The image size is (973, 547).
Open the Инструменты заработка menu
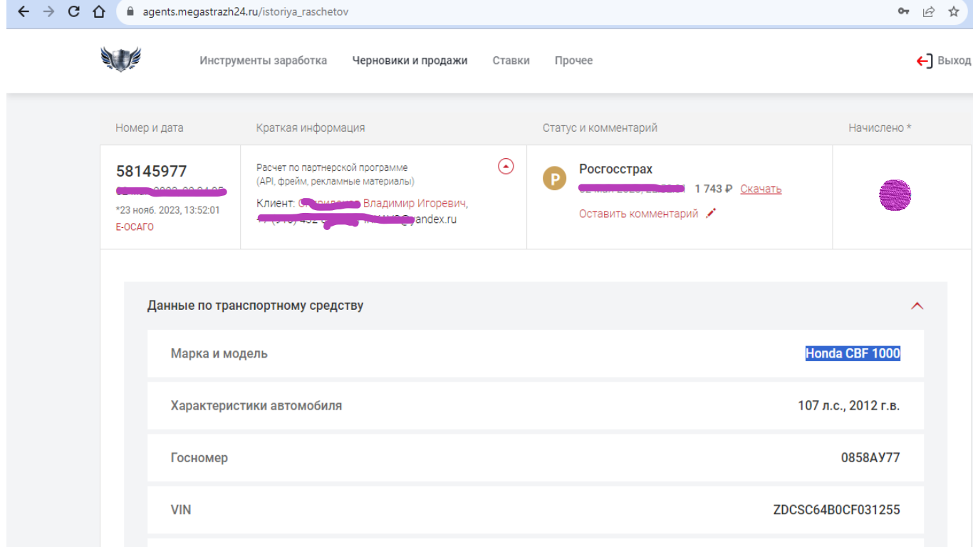[264, 61]
